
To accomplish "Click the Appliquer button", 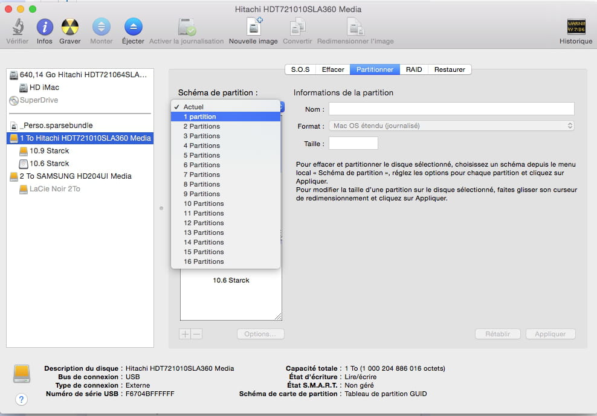I will point(550,334).
